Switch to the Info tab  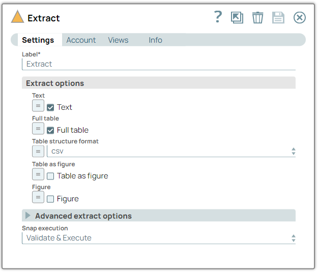(155, 40)
